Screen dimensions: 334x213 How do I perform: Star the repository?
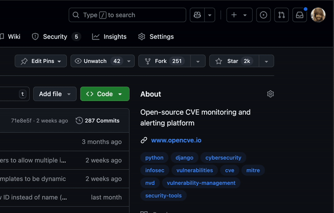pyautogui.click(x=234, y=61)
